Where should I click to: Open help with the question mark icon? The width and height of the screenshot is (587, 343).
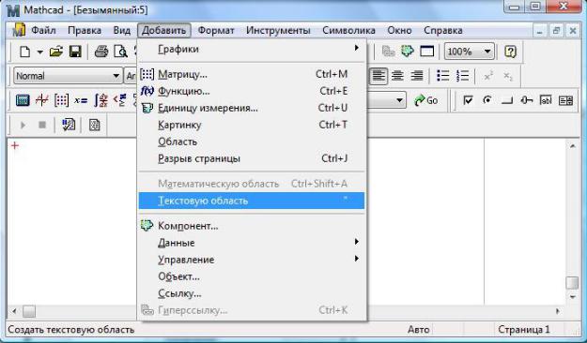pos(511,52)
